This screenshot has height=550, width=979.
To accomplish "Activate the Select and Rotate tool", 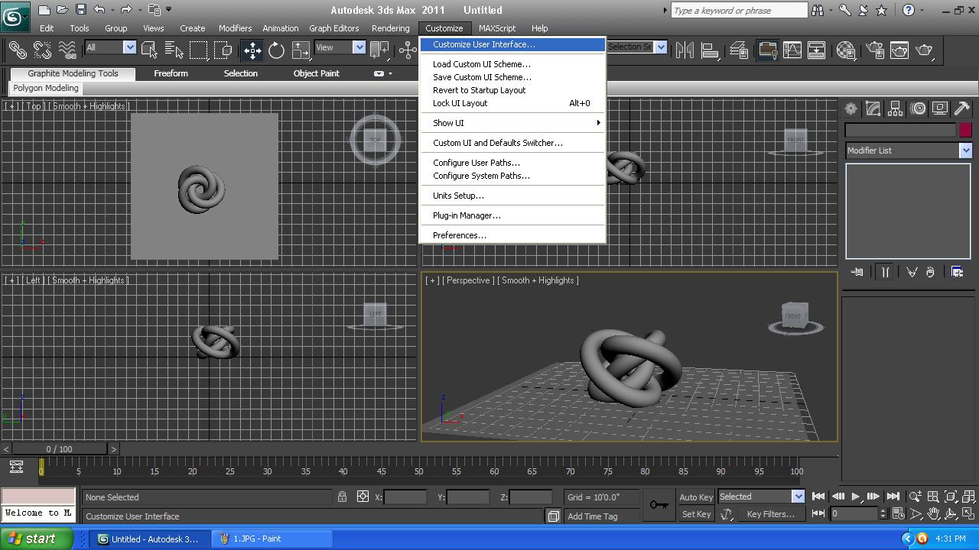I will click(277, 50).
